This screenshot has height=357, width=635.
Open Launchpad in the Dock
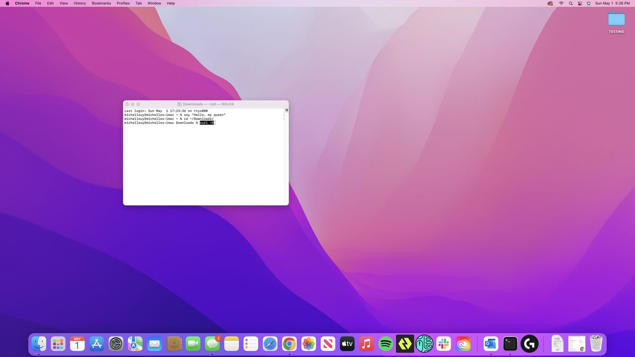(58, 344)
